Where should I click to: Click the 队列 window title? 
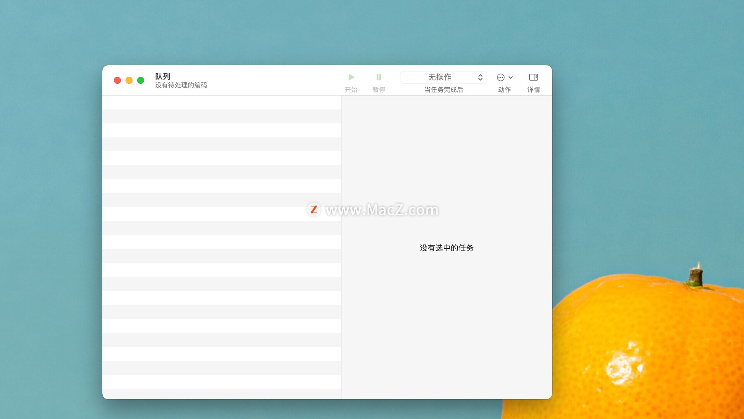pos(163,76)
